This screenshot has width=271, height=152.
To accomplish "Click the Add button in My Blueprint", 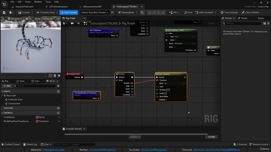I will 7,86.
